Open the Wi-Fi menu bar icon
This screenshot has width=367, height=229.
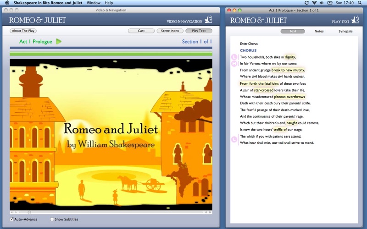point(314,3)
